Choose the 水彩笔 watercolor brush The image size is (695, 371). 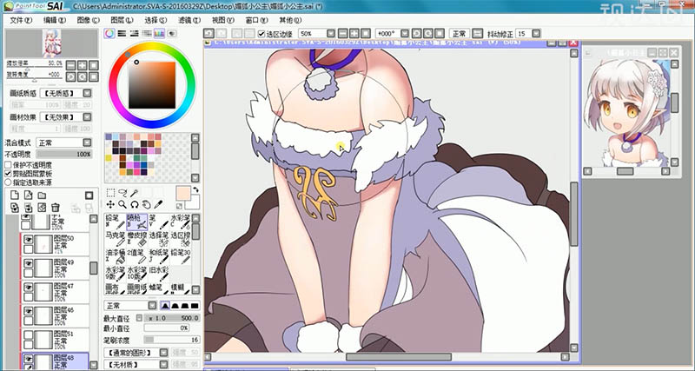[181, 222]
